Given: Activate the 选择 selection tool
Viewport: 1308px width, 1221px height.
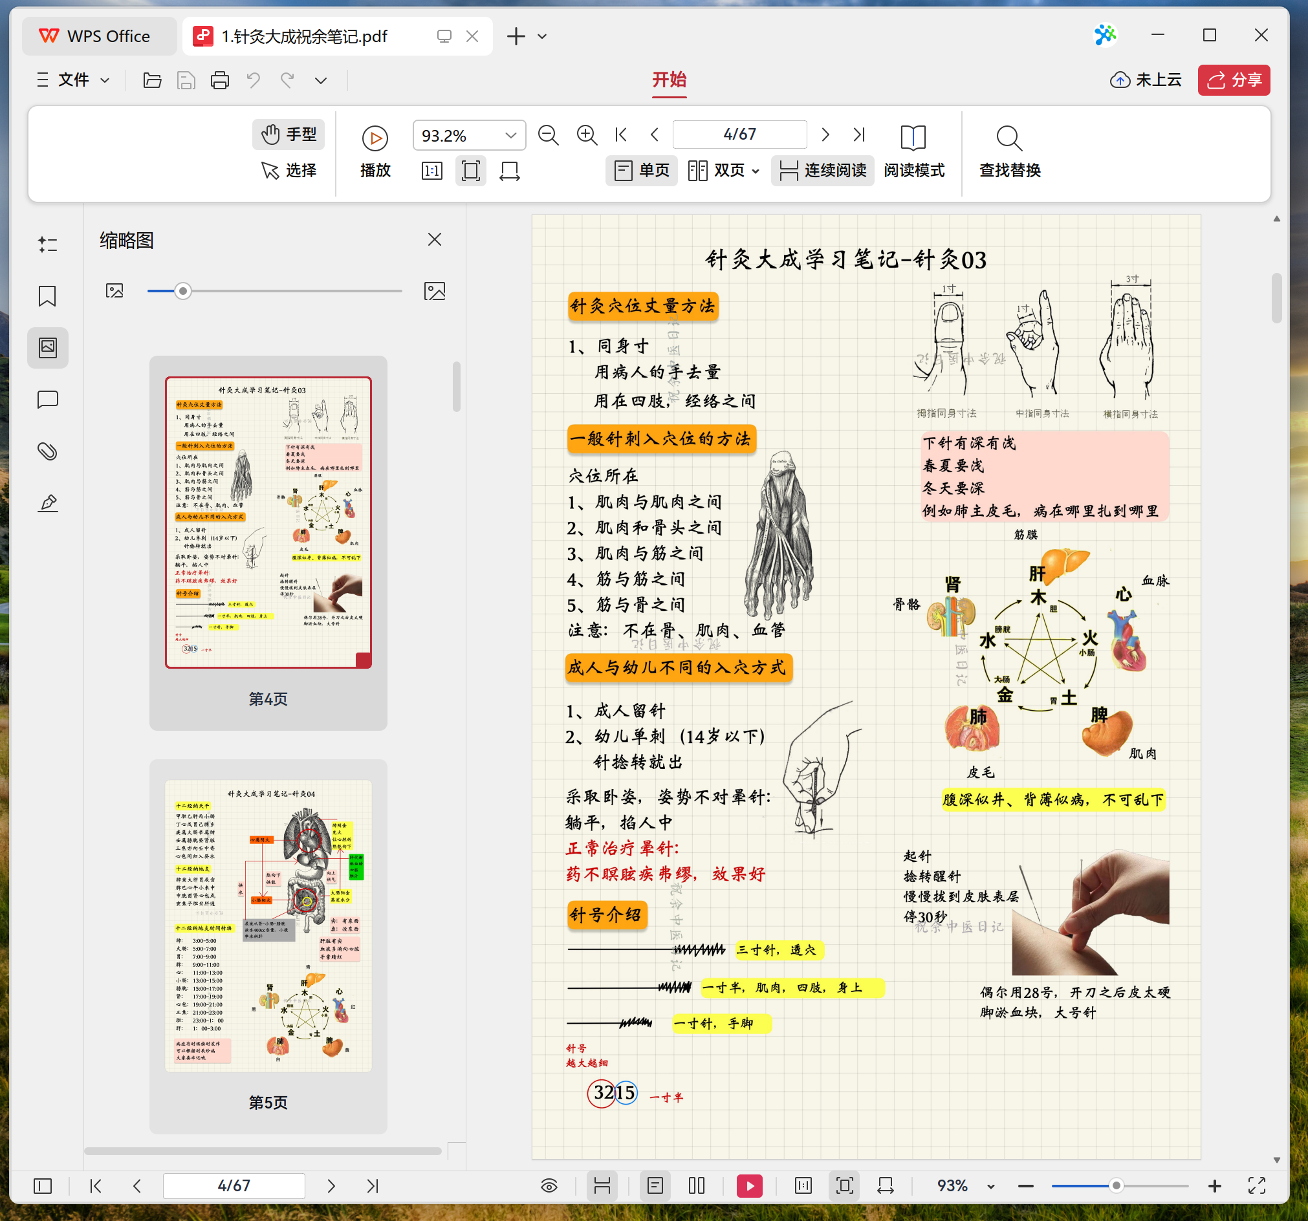Looking at the screenshot, I should pos(288,170).
